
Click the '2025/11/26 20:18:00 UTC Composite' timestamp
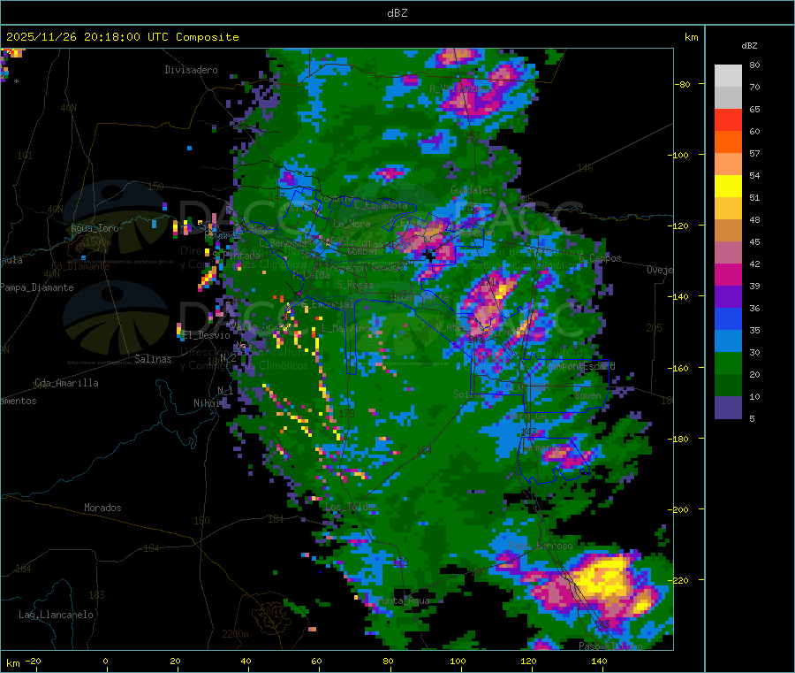coord(122,37)
